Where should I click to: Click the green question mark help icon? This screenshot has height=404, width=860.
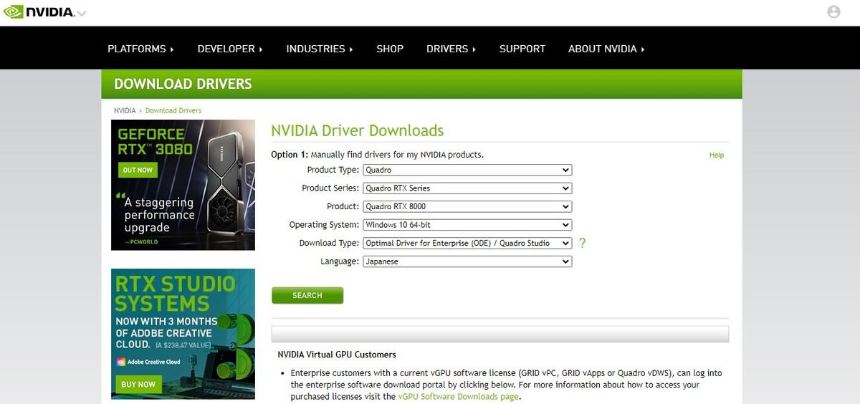(583, 244)
